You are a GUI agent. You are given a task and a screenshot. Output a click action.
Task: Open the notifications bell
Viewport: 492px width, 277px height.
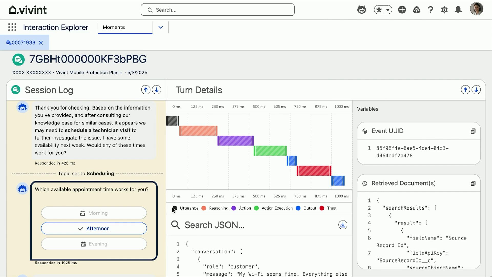click(x=458, y=10)
